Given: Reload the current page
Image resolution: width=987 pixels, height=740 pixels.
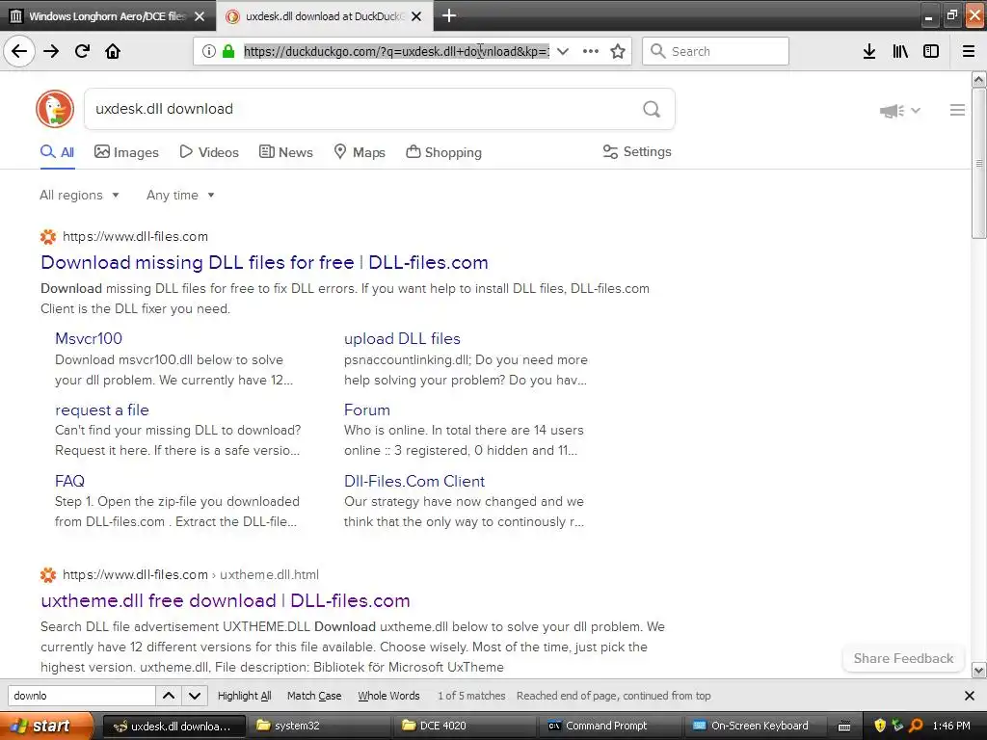Looking at the screenshot, I should (82, 51).
